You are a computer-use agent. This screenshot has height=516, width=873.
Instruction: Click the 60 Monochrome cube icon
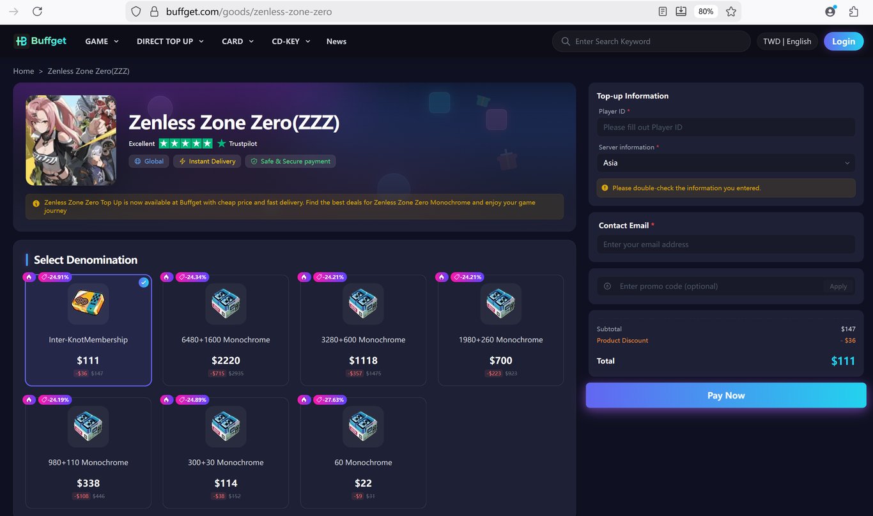point(363,427)
